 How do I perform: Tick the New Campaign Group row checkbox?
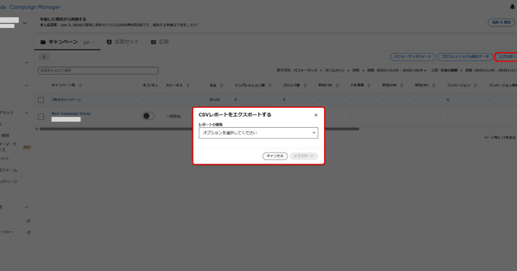[41, 116]
